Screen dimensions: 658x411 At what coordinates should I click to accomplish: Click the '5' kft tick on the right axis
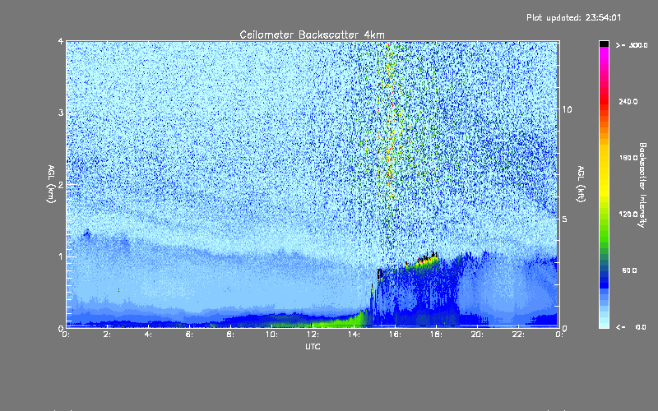coord(564,219)
